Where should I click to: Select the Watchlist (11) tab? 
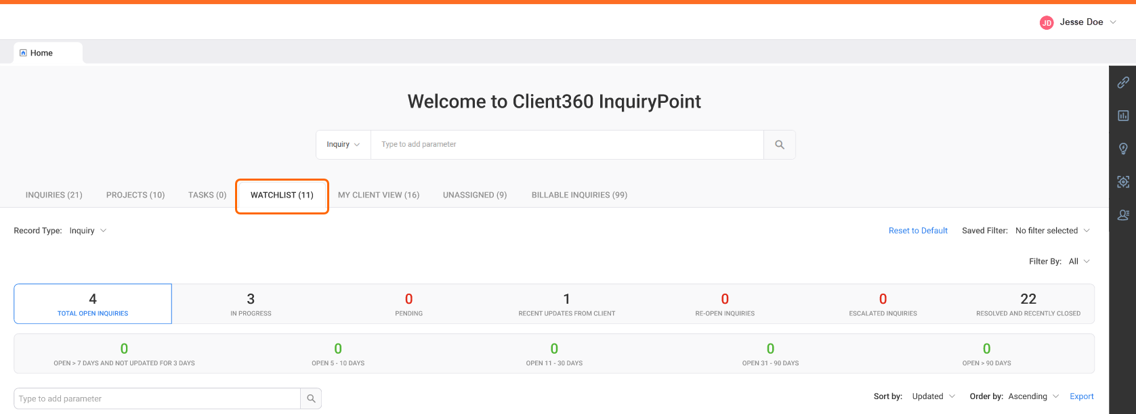[x=282, y=195]
